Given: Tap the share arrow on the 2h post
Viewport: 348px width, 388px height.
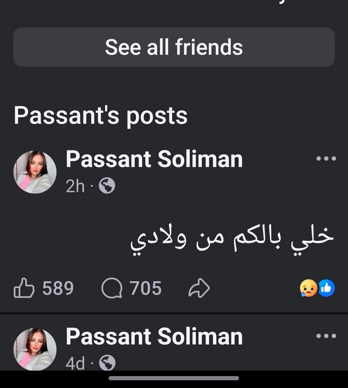Looking at the screenshot, I should click(x=199, y=288).
